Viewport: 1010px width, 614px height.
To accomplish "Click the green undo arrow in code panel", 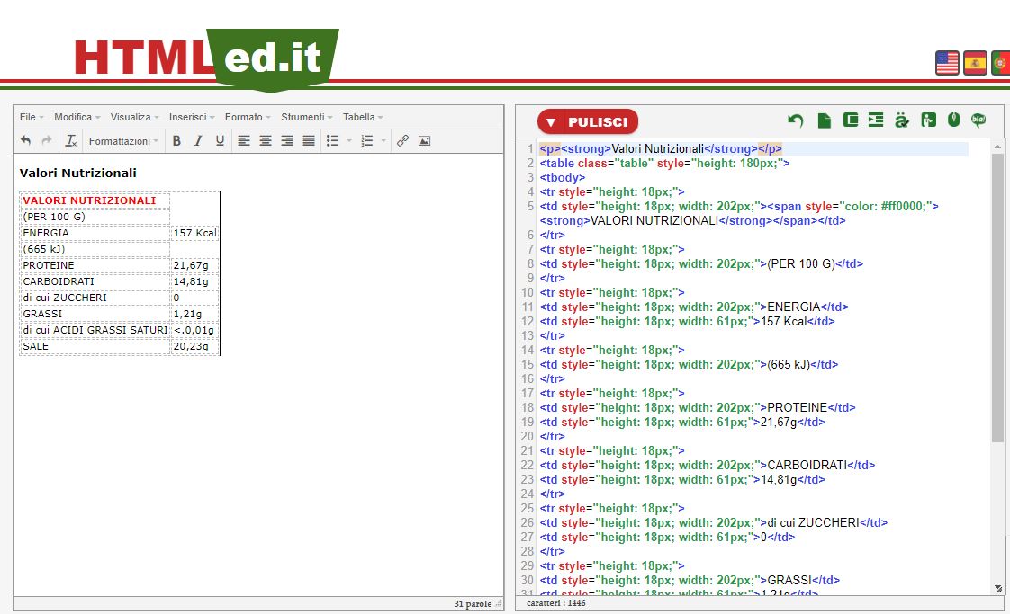I will point(795,120).
